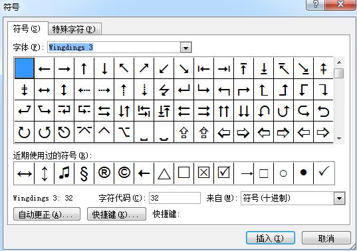Select the dashed down arrow symbol
The height and width of the screenshot is (251, 357).
[x=144, y=90]
